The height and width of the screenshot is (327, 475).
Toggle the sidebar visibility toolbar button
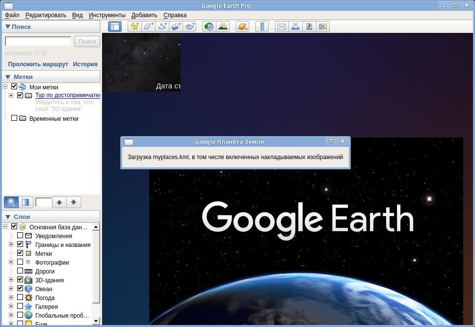pyautogui.click(x=115, y=27)
